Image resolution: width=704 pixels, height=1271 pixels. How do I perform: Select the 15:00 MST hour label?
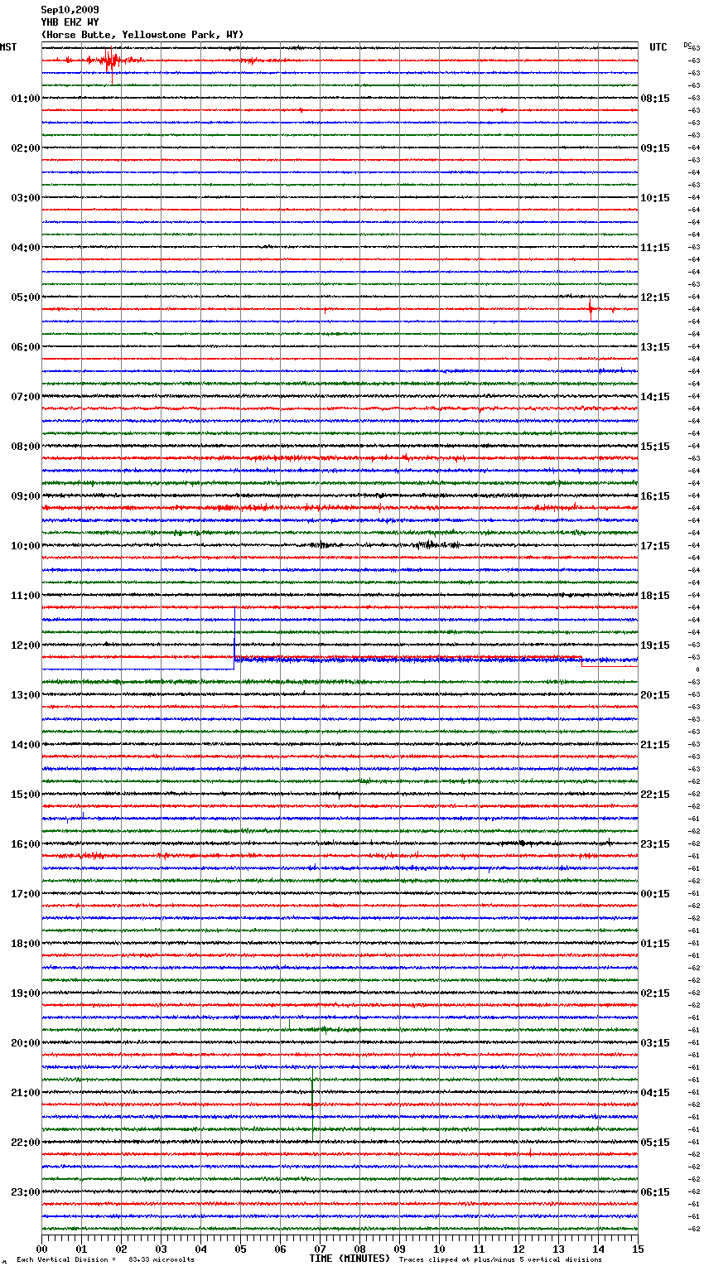click(x=25, y=795)
